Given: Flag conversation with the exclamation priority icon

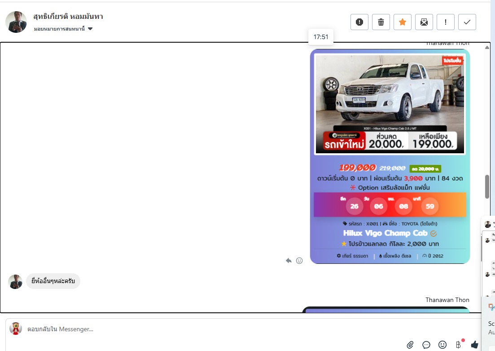Looking at the screenshot, I should tap(446, 22).
